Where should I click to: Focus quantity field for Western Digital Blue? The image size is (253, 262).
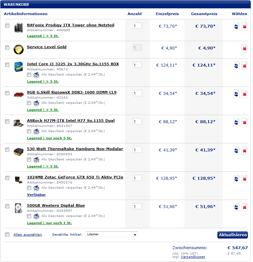(x=137, y=206)
